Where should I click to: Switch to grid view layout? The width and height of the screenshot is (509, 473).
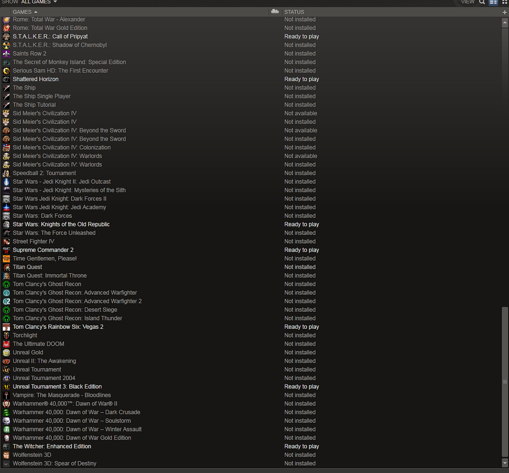[x=505, y=2]
